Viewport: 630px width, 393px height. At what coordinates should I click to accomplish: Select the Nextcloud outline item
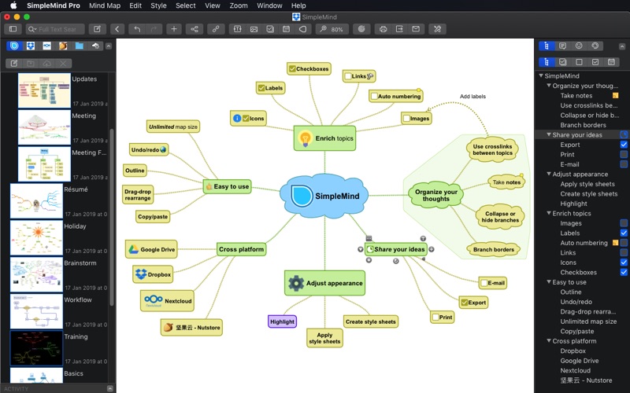[575, 371]
